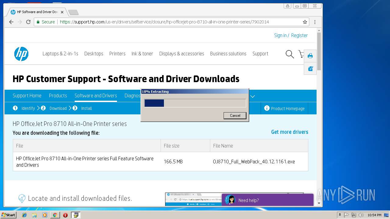The height and width of the screenshot is (219, 390).
Task: Click the feedback edit icon on side panel
Action: (x=310, y=69)
